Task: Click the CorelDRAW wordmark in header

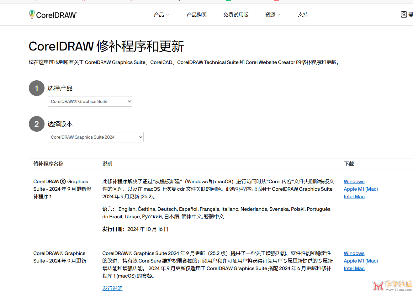Action: pos(56,15)
